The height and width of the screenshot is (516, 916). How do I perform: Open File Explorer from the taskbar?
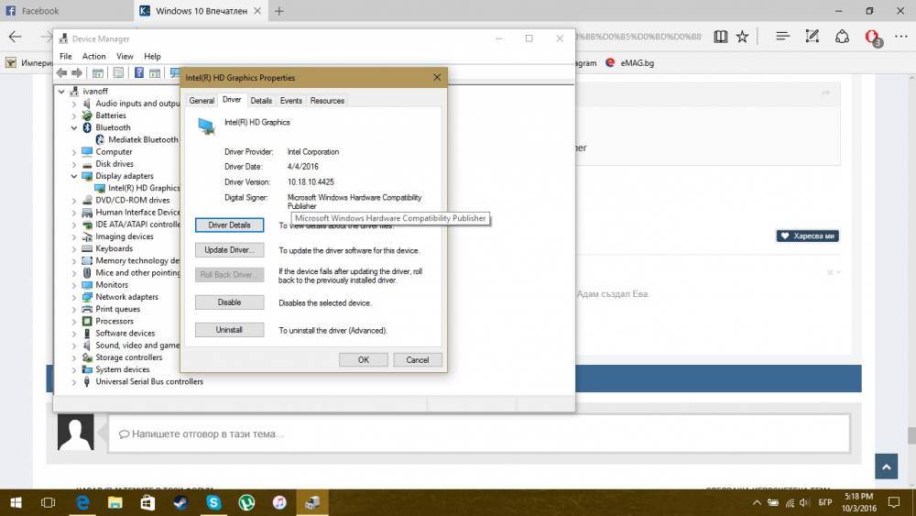(115, 502)
